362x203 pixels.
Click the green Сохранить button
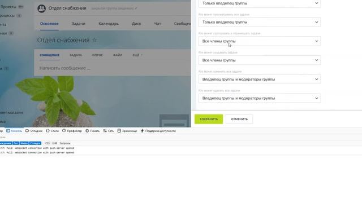tap(209, 119)
